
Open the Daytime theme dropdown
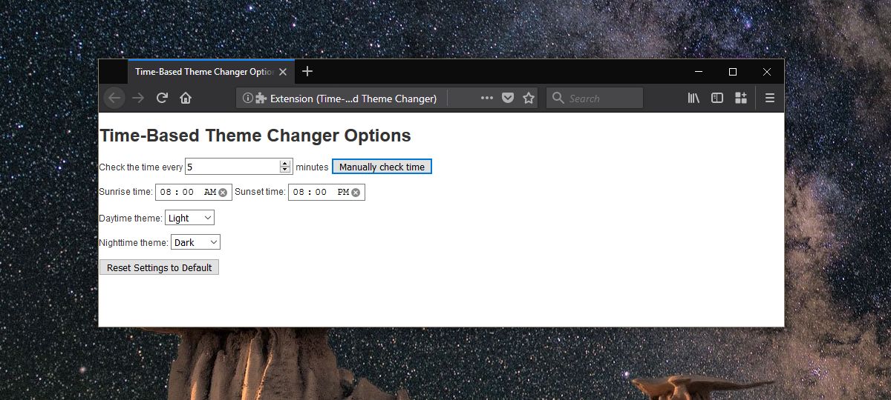click(x=189, y=218)
